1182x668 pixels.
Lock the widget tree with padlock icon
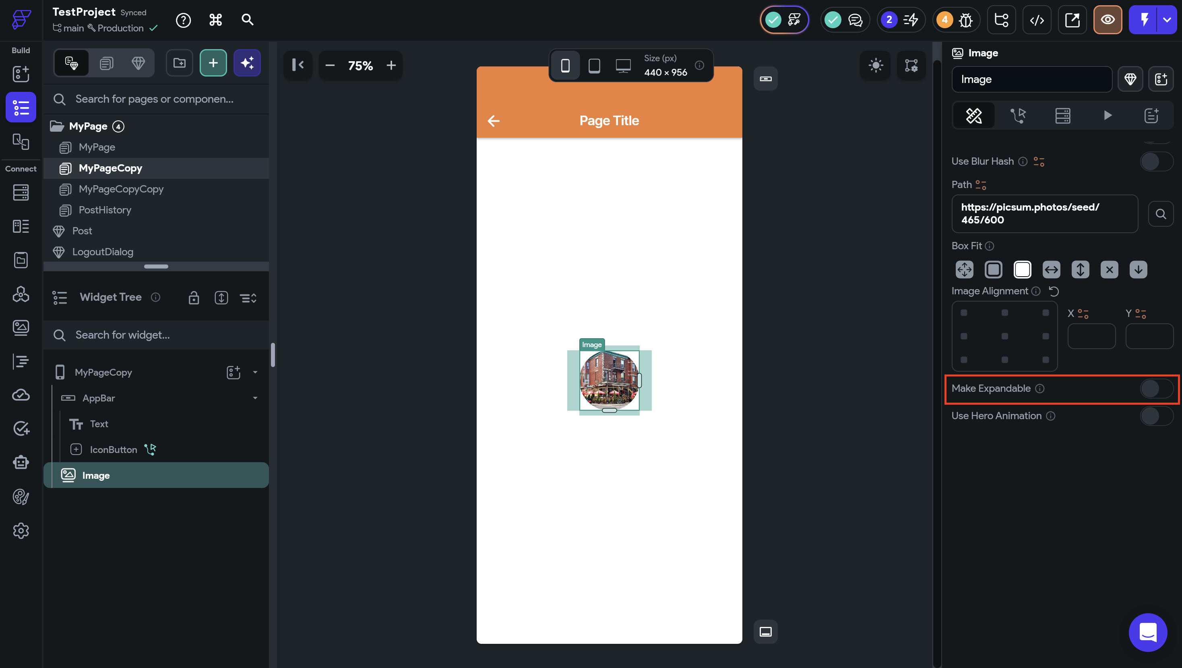pyautogui.click(x=194, y=298)
